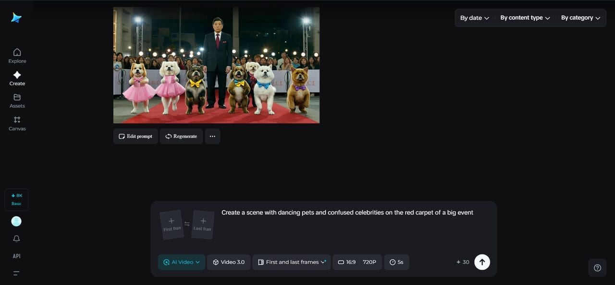Viewport: 615px width, 285px height.
Task: Open the Explore page
Action: pyautogui.click(x=17, y=56)
